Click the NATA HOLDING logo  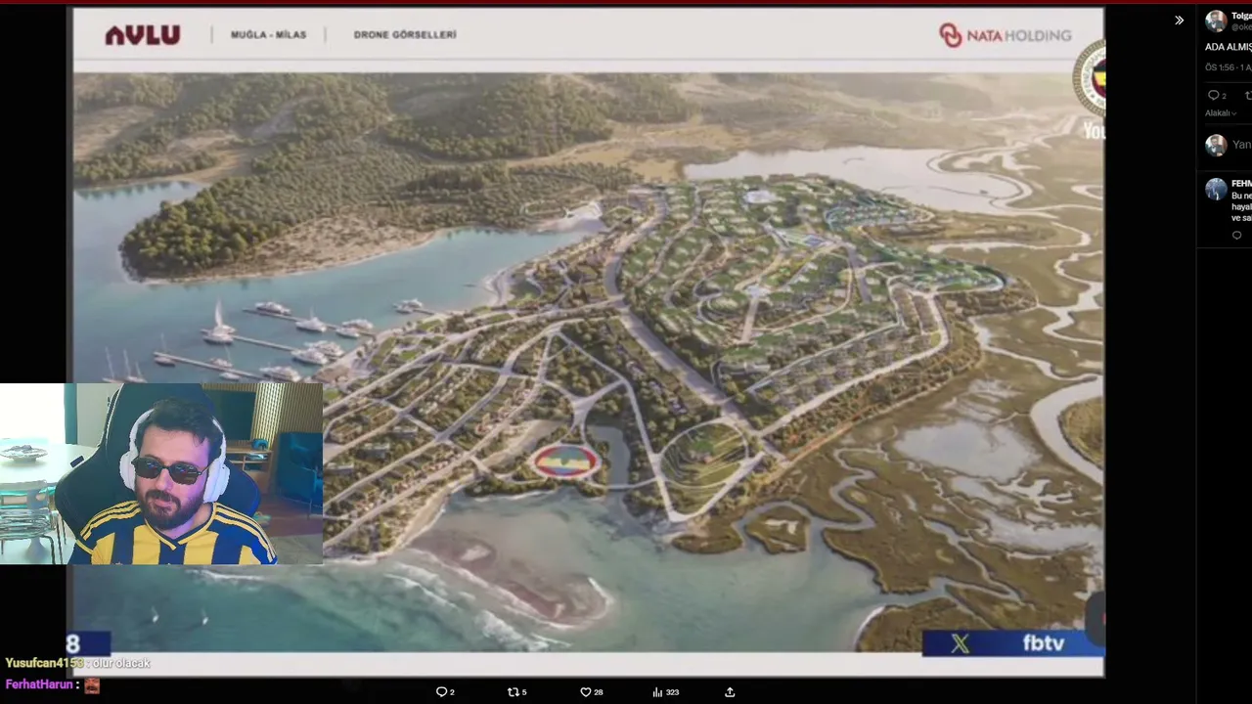click(1006, 35)
